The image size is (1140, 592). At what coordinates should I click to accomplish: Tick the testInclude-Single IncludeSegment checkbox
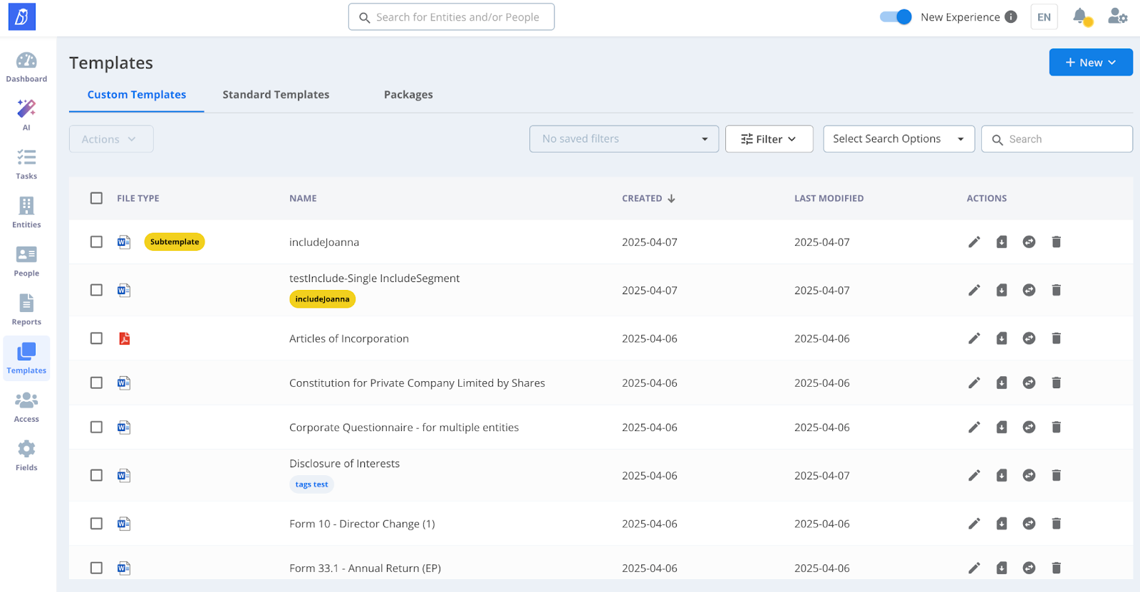pyautogui.click(x=96, y=290)
